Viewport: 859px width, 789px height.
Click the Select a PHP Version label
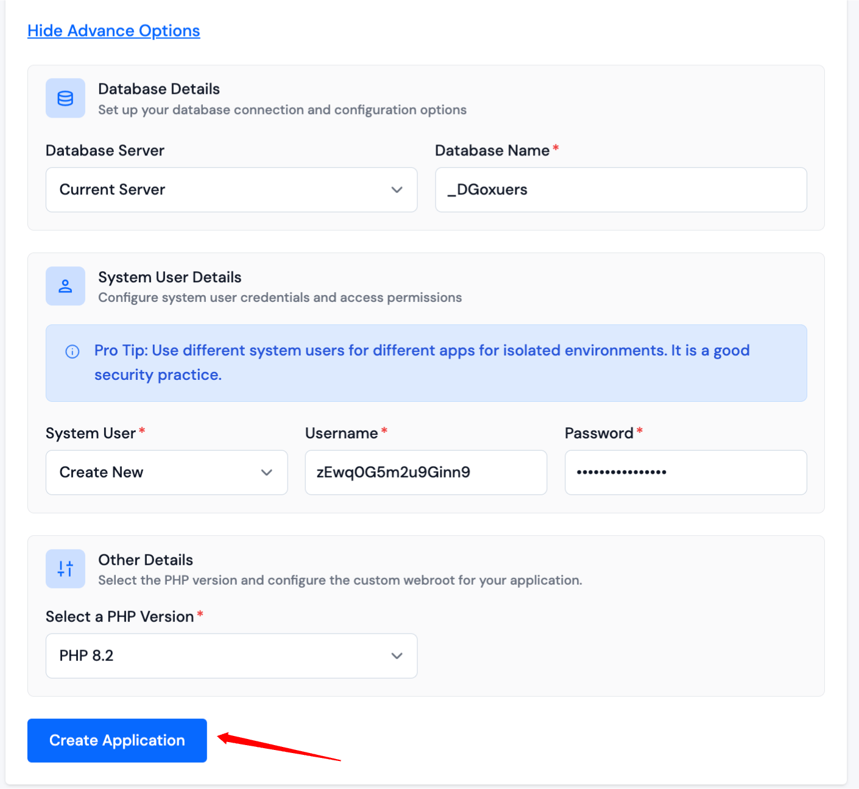pos(120,616)
